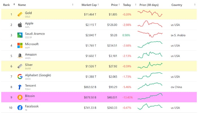Screen dimensions: 198x113
Task: Click Bitcoin's 30-day price chart
Action: click(150, 96)
